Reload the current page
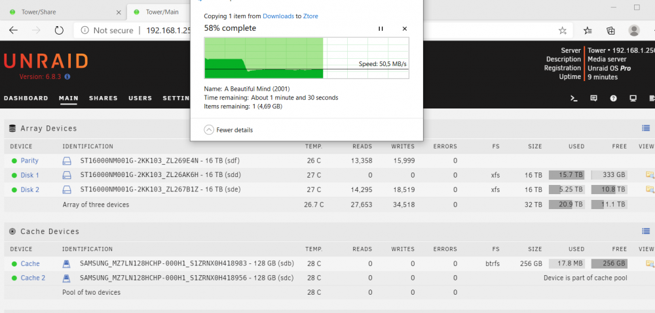This screenshot has width=655, height=313. click(x=59, y=30)
